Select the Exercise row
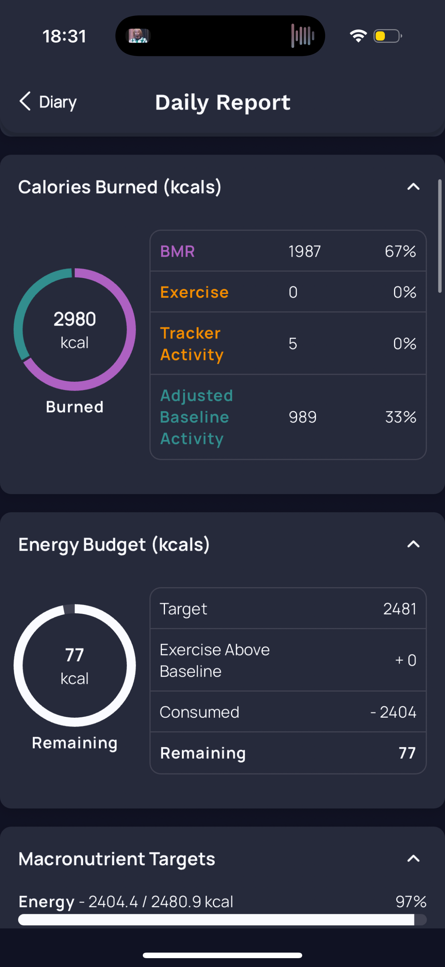 click(x=288, y=292)
